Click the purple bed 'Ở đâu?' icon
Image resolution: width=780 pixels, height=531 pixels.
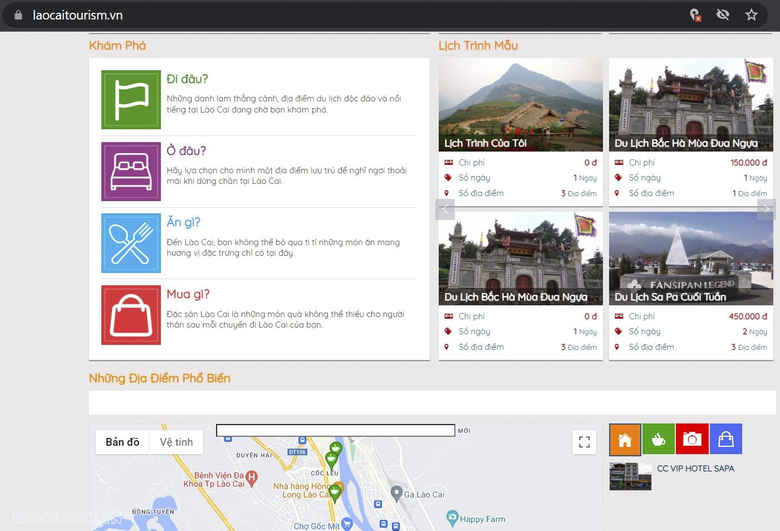(131, 172)
